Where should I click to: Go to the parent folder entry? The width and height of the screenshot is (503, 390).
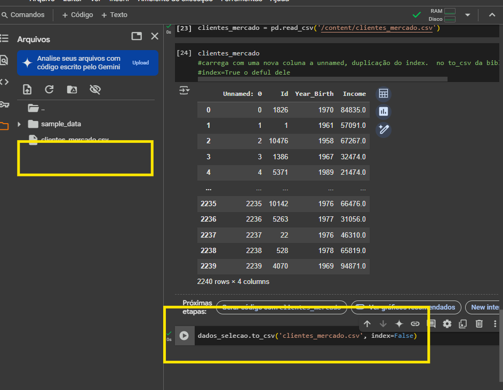[36, 108]
